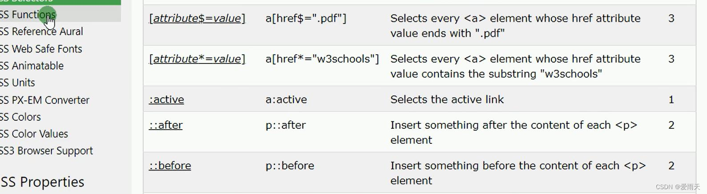Navigate to CSS Color Values
The image size is (707, 194).
tap(34, 134)
